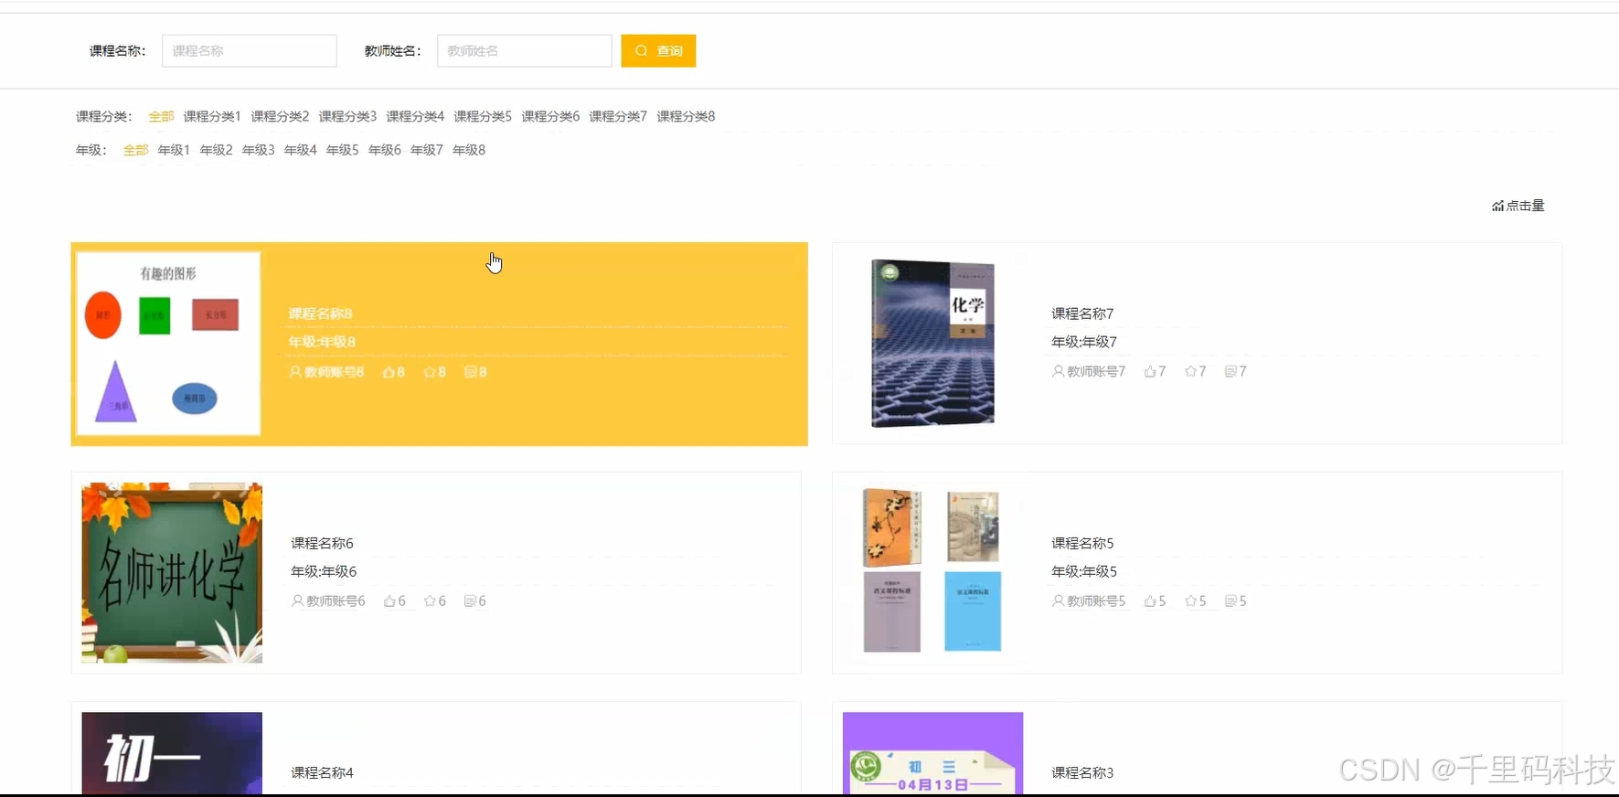The image size is (1619, 797).
Task: Filter by 年级5
Action: (342, 150)
